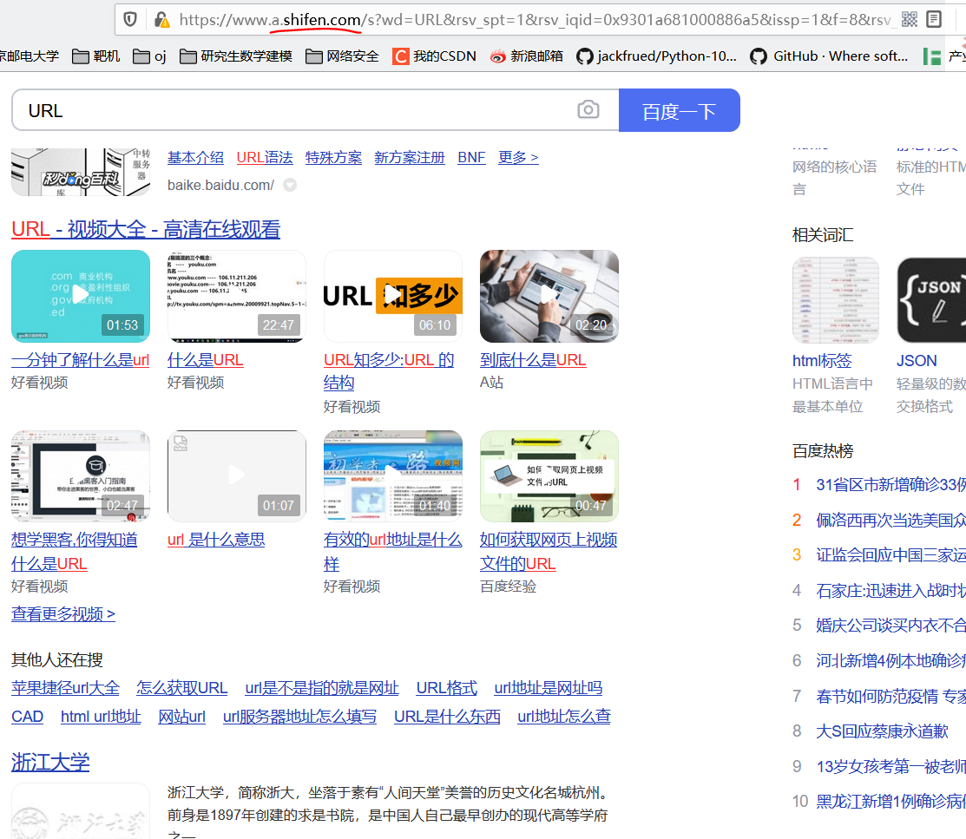Open hot item 佩洛西再次当选
The width and height of the screenshot is (966, 839).
(x=890, y=521)
